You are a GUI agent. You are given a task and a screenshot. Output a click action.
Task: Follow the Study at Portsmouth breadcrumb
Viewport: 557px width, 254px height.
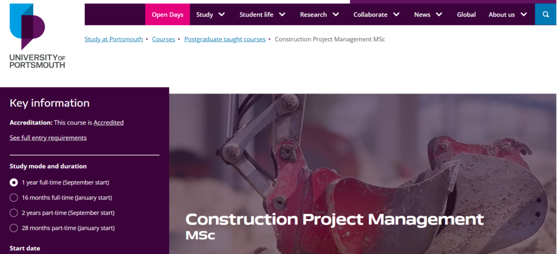coord(114,39)
